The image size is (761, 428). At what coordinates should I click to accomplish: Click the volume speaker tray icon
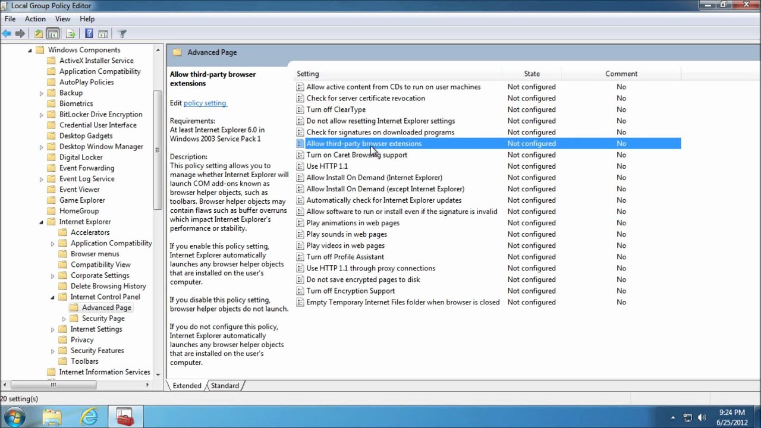pyautogui.click(x=702, y=417)
